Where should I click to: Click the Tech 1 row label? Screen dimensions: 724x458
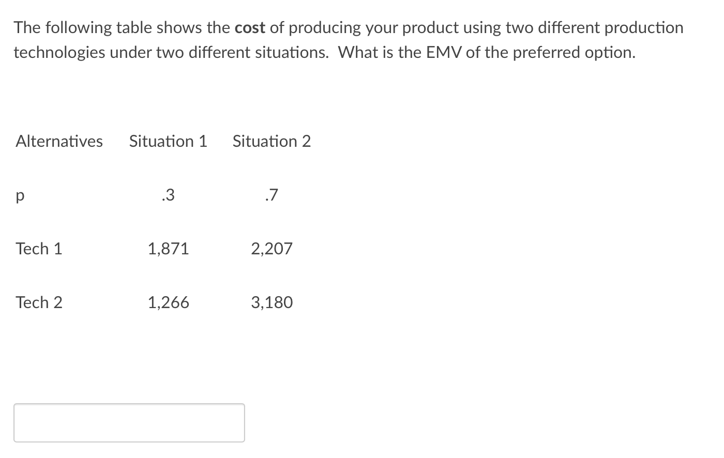[x=39, y=249]
